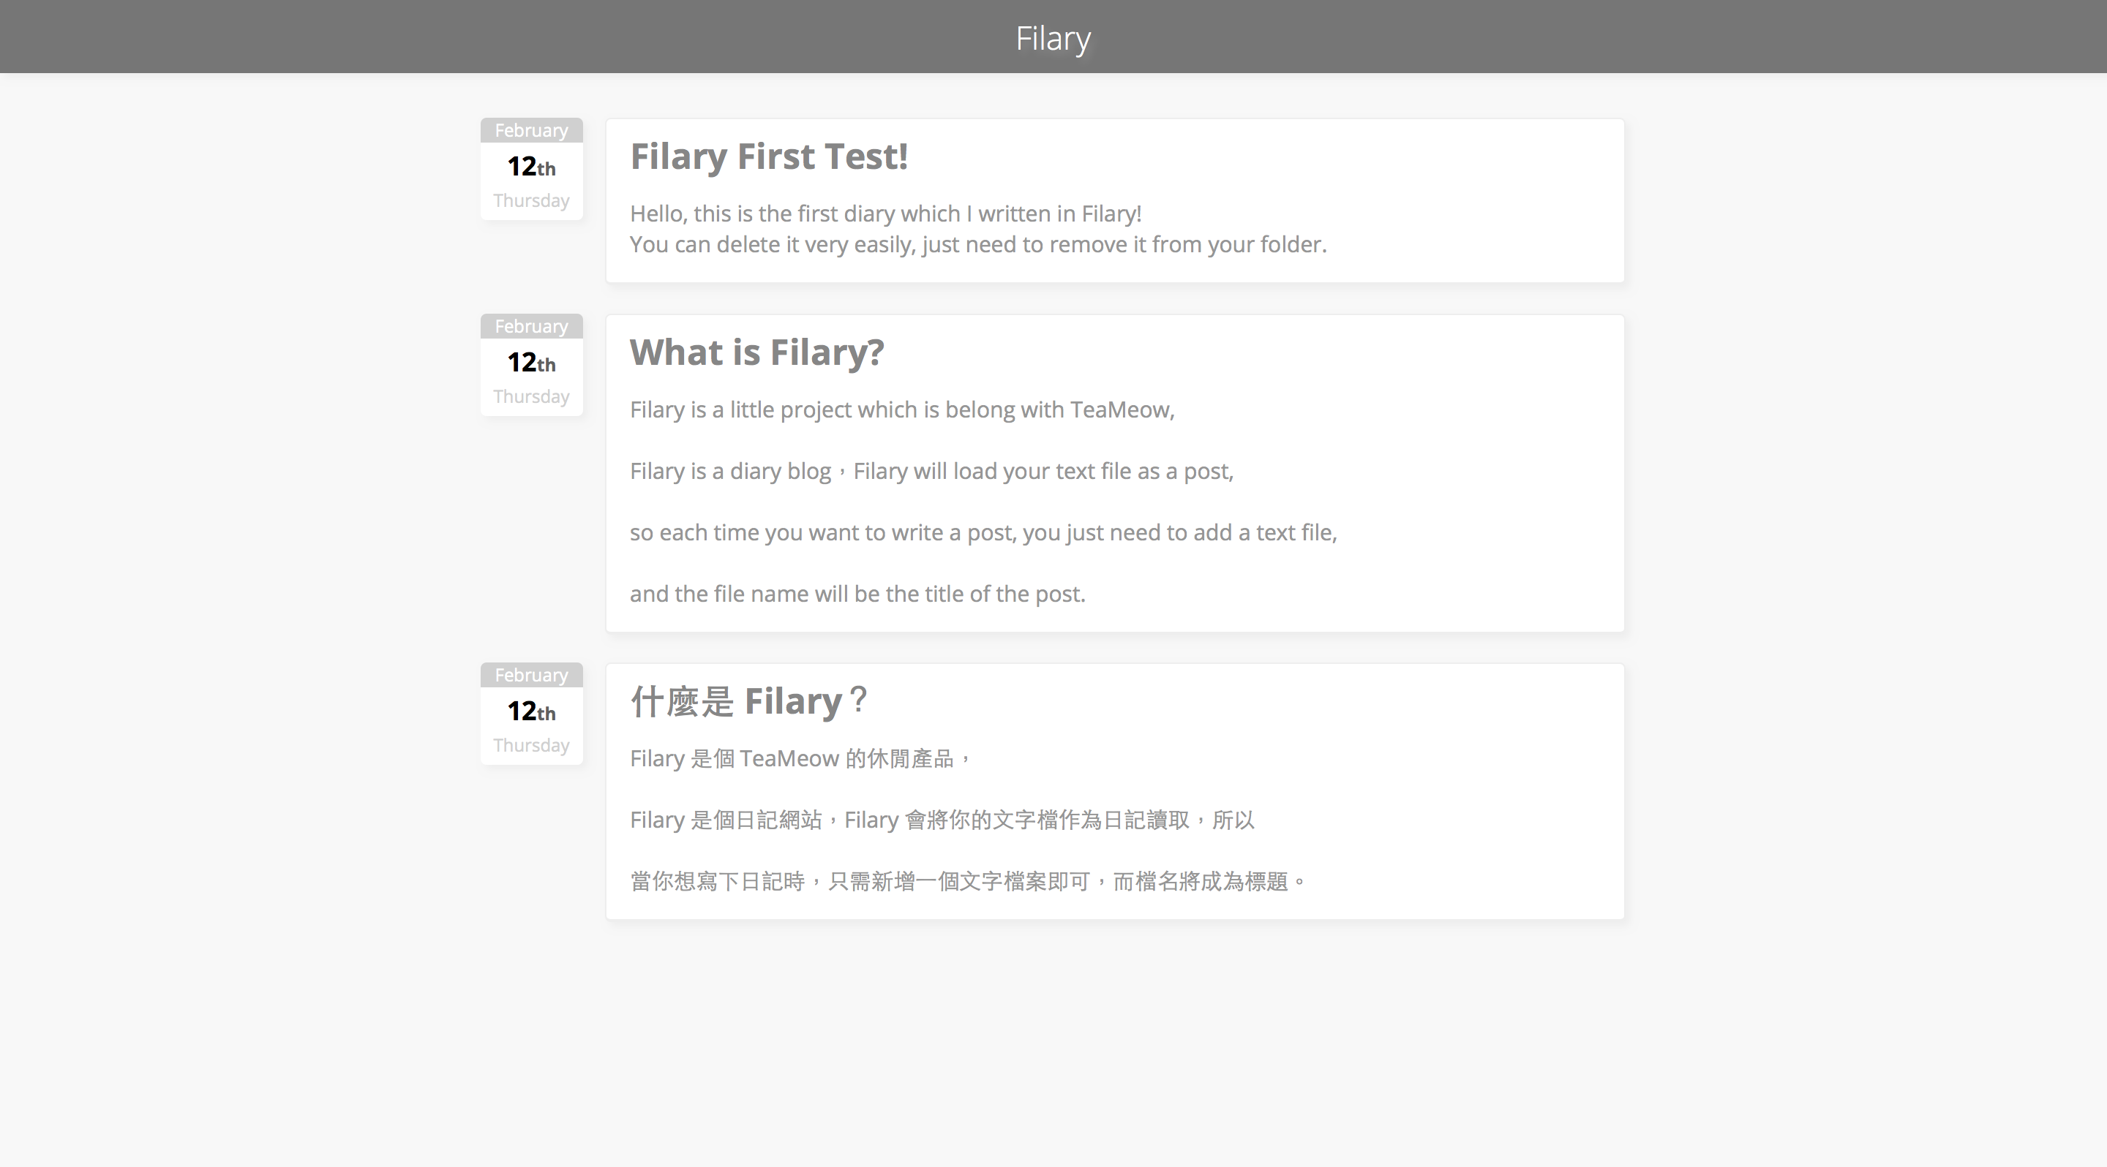Viewport: 2107px width, 1167px height.
Task: Click the third post's 'Thursday' label
Action: pos(531,745)
